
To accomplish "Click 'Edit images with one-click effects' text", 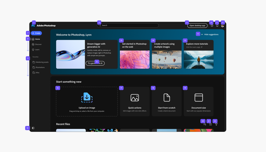I will click(x=135, y=111).
